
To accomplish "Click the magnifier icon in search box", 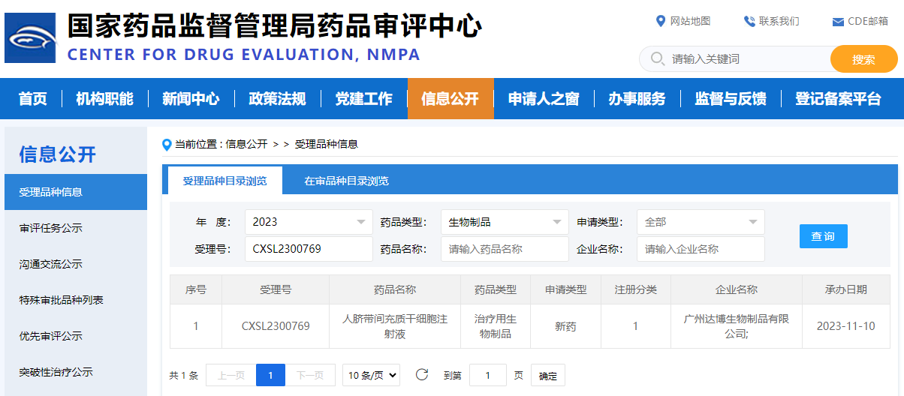I will [657, 58].
